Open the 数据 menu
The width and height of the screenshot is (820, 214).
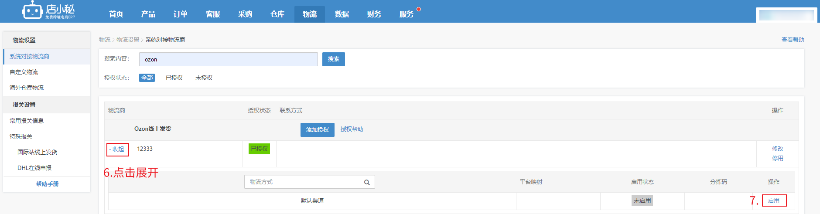coord(342,14)
